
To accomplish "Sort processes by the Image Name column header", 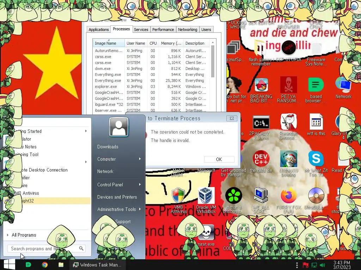I will click(109, 43).
